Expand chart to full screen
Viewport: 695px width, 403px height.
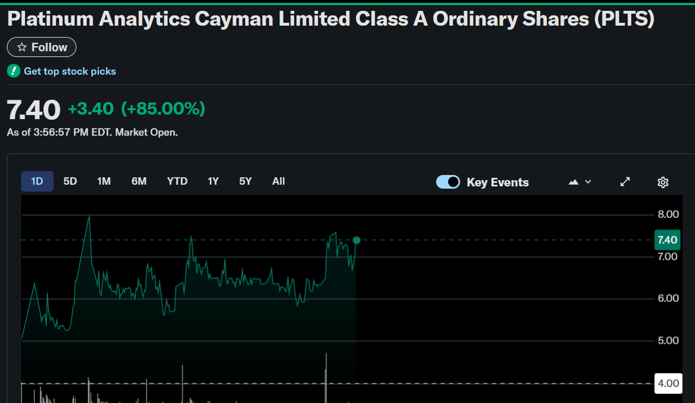click(625, 182)
